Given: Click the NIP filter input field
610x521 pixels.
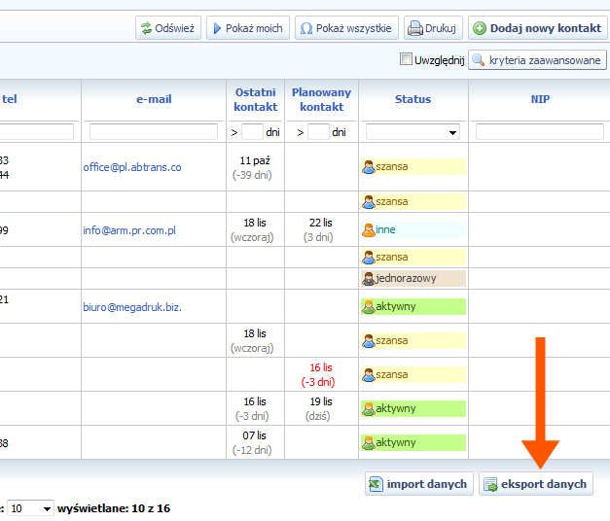Looking at the screenshot, I should (x=539, y=132).
